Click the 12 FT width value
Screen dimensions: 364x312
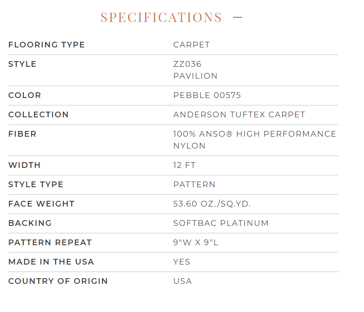point(184,165)
